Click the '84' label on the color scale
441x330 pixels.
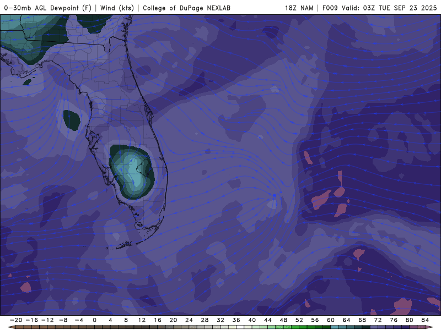(425, 320)
